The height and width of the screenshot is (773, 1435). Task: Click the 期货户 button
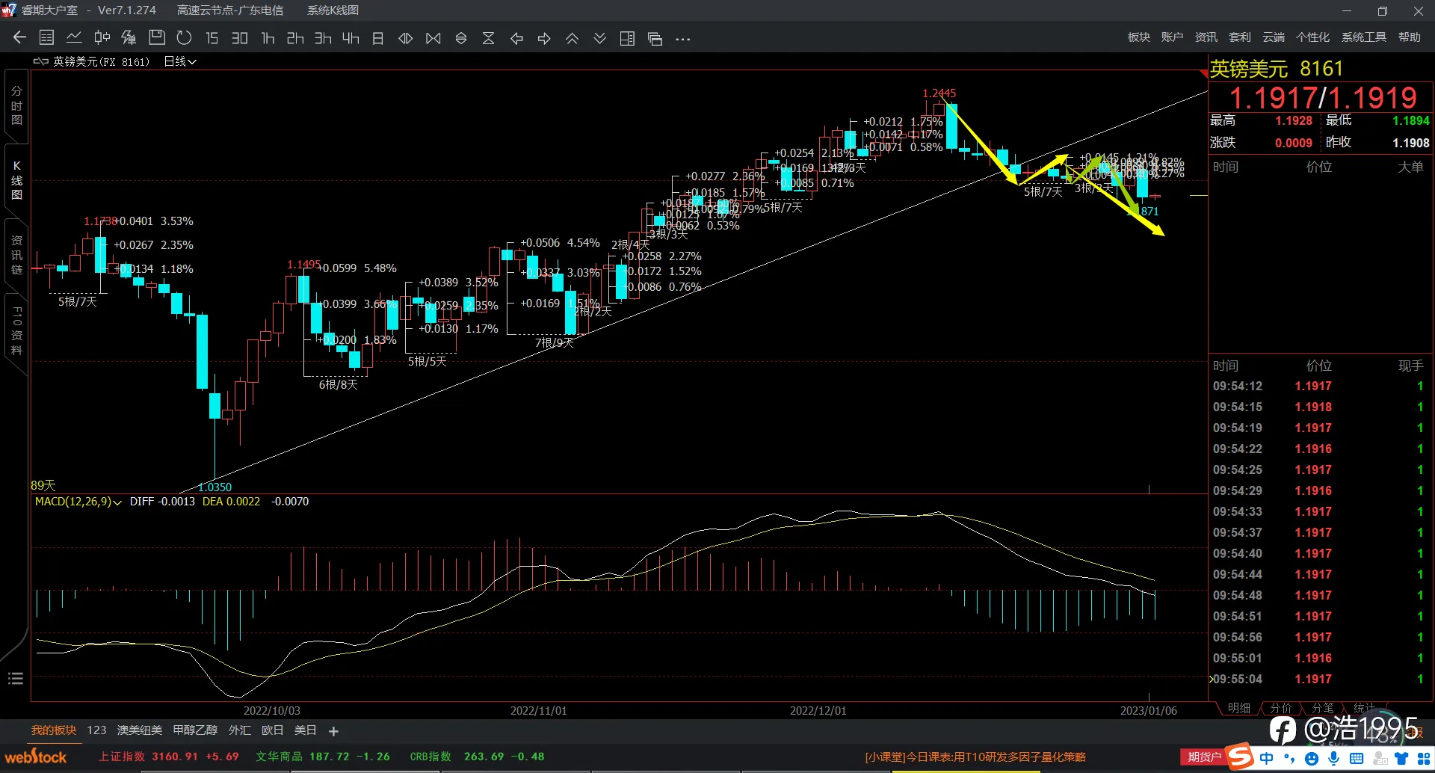click(x=1204, y=757)
